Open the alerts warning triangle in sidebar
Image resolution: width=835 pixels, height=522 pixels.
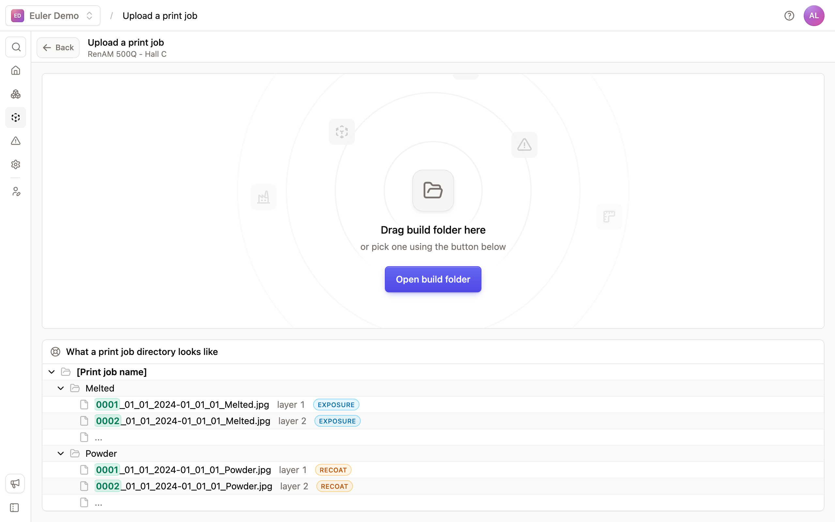pos(16,141)
